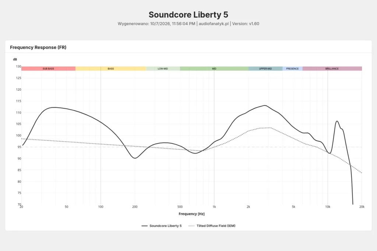
Task: Click the Frequency Response (FR) heading
Action: 38,47
